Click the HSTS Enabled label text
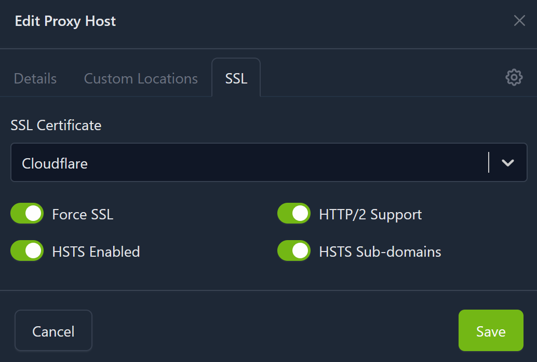 pos(96,252)
